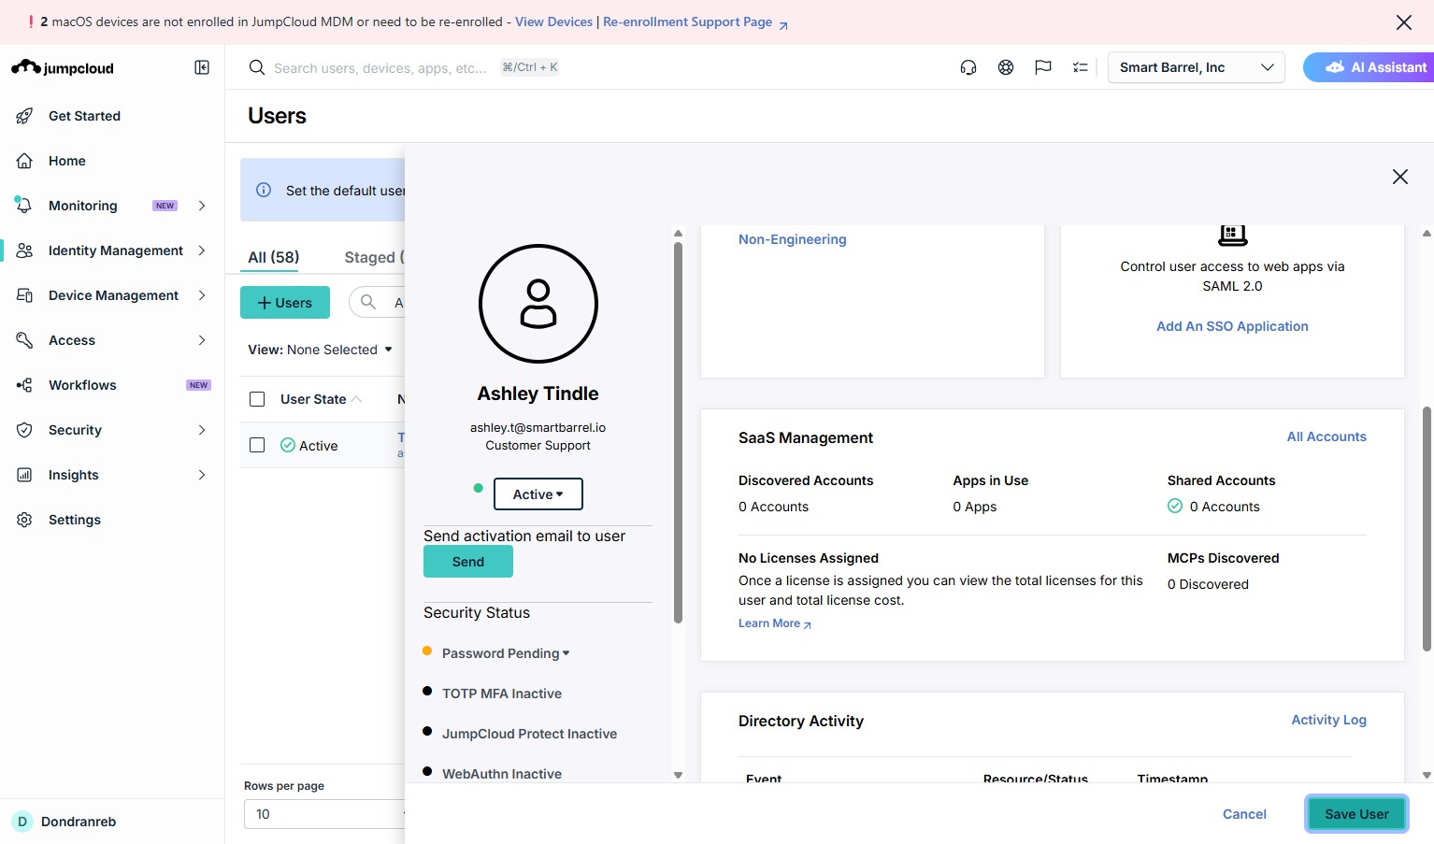Click the flag icon in top bar
Viewport: 1434px width, 844px height.
click(x=1043, y=67)
